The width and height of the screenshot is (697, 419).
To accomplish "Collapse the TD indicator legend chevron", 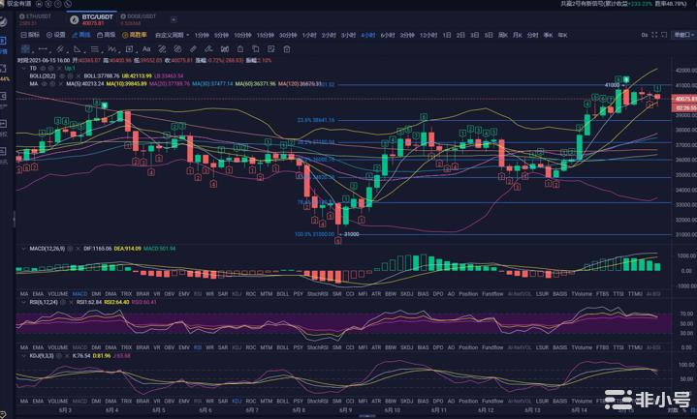I will tap(23, 69).
